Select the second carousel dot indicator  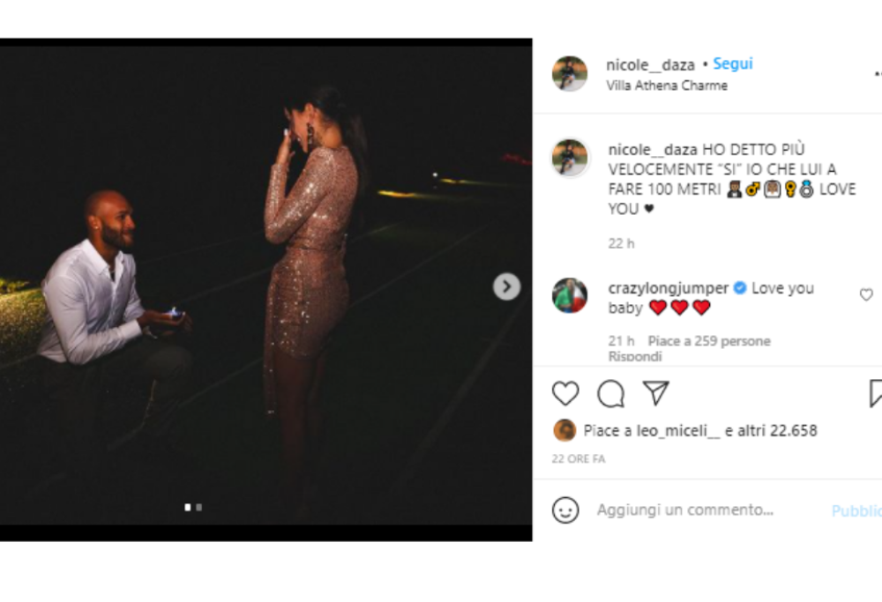pyautogui.click(x=199, y=507)
